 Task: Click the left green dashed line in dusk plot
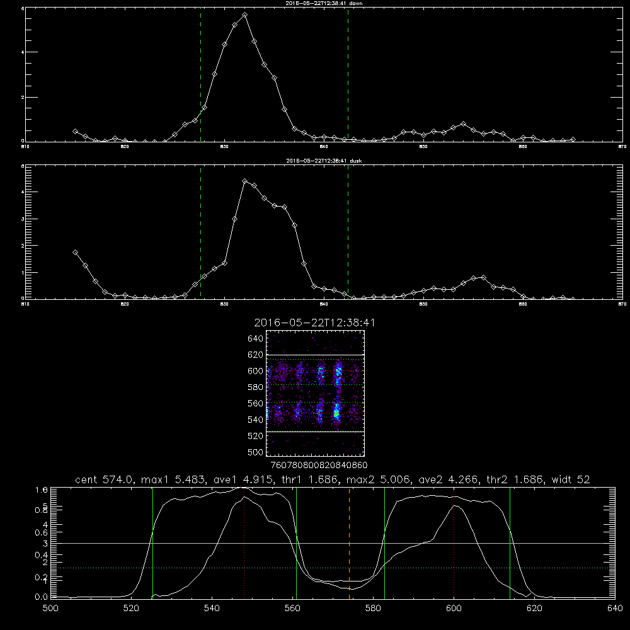200,232
